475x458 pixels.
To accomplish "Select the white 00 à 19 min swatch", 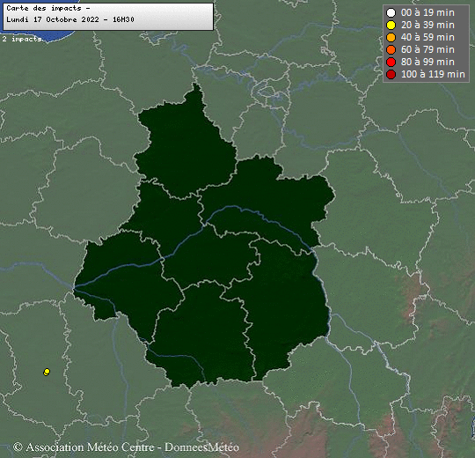I will (x=391, y=12).
